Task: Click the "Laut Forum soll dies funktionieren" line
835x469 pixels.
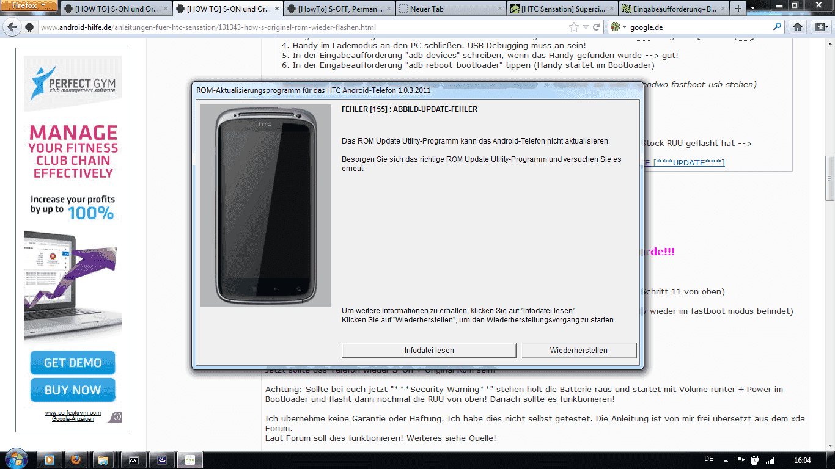Action: pos(380,438)
